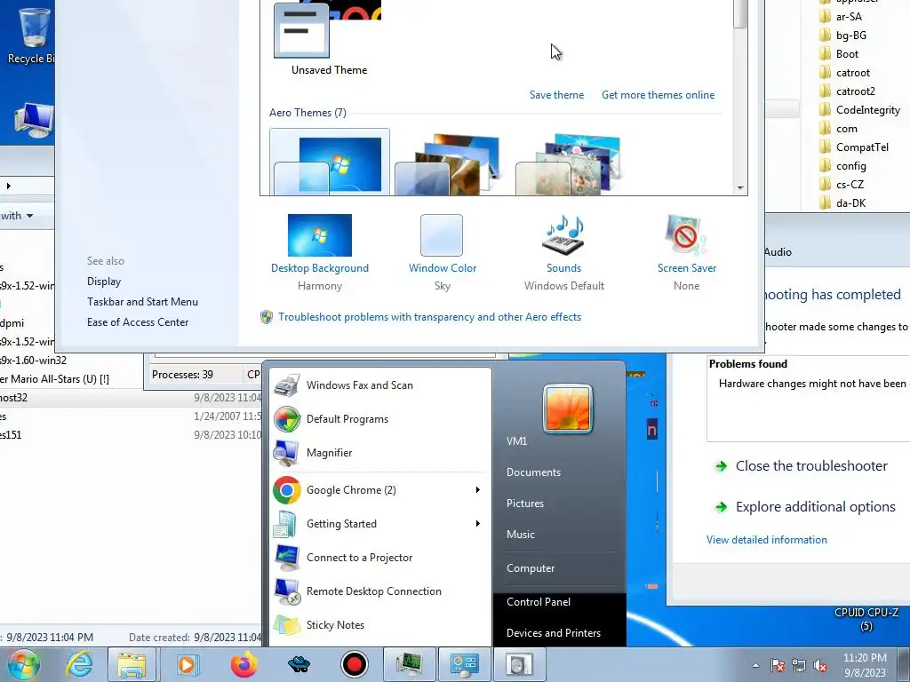This screenshot has height=682, width=910.
Task: Open Getting Started from Start menu
Action: click(x=371, y=524)
